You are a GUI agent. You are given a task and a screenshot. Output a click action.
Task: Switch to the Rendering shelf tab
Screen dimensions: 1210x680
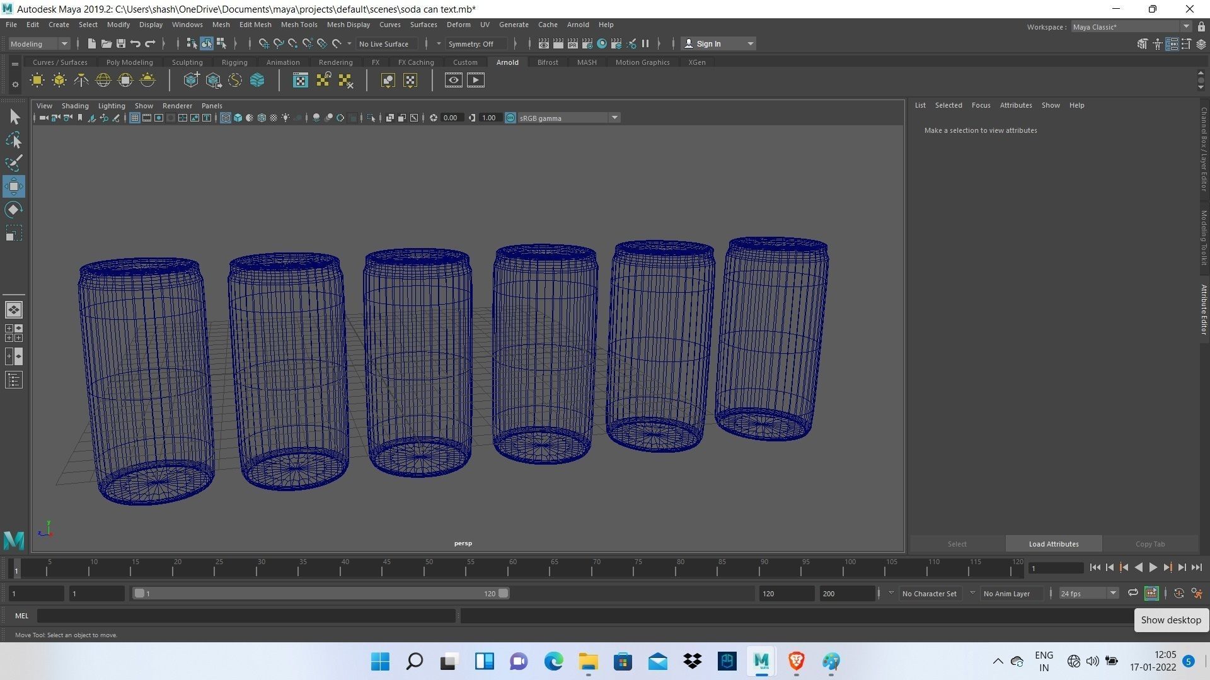tap(335, 62)
